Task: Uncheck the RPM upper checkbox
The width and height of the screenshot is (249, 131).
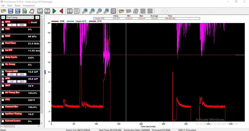Action: click(x=3, y=22)
